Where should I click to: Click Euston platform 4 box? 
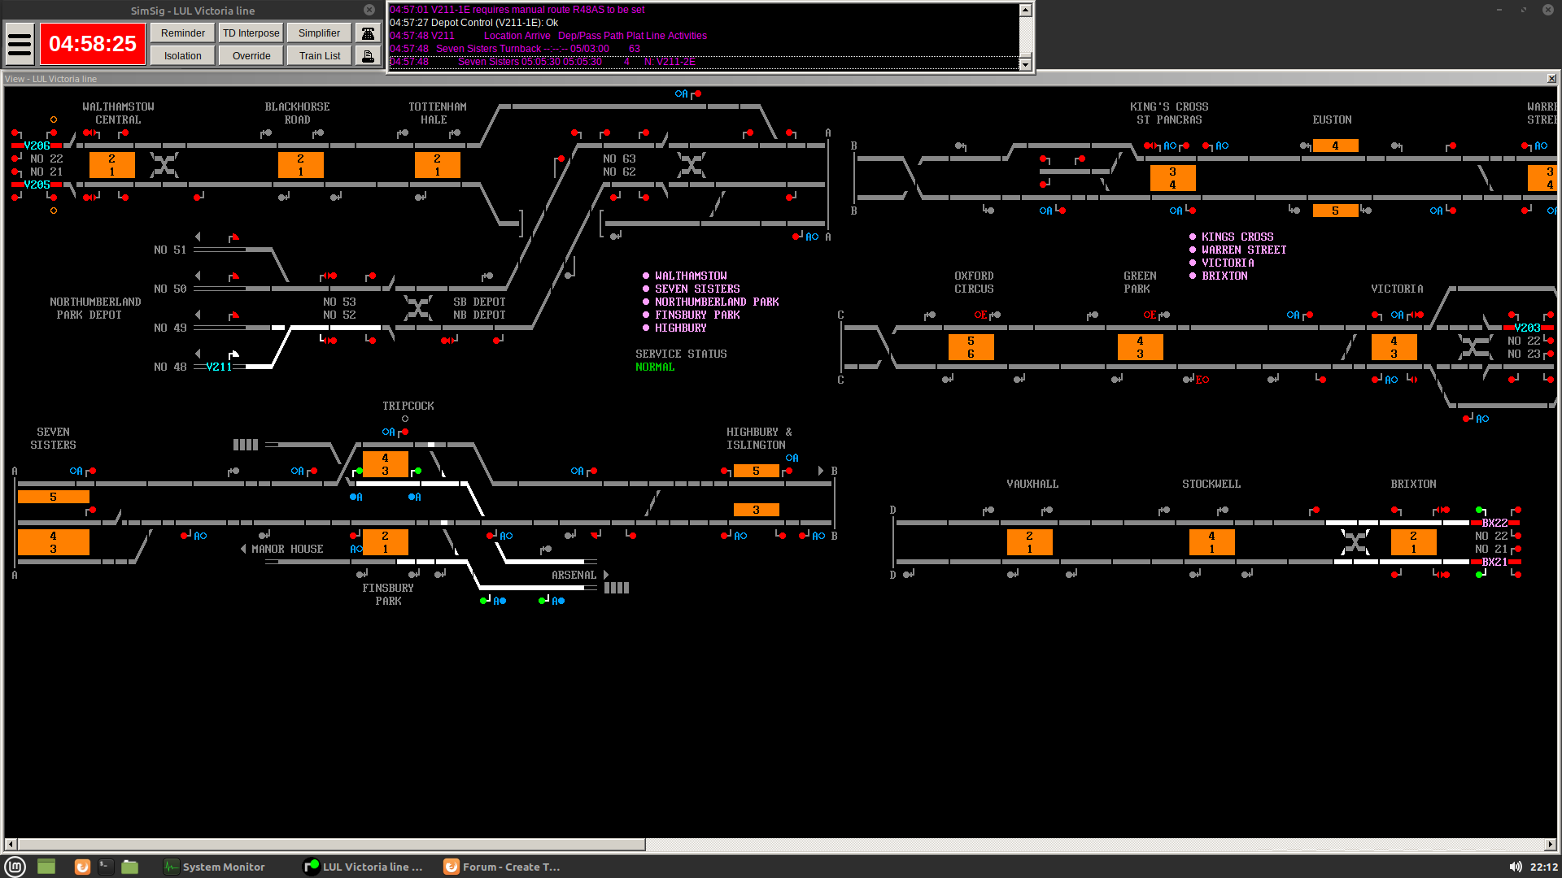1336,146
